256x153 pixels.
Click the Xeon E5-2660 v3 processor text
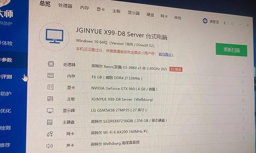click(129, 67)
